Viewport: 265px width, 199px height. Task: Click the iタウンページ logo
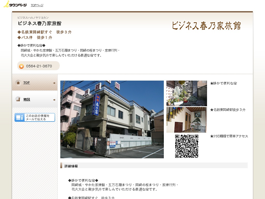(15, 4)
